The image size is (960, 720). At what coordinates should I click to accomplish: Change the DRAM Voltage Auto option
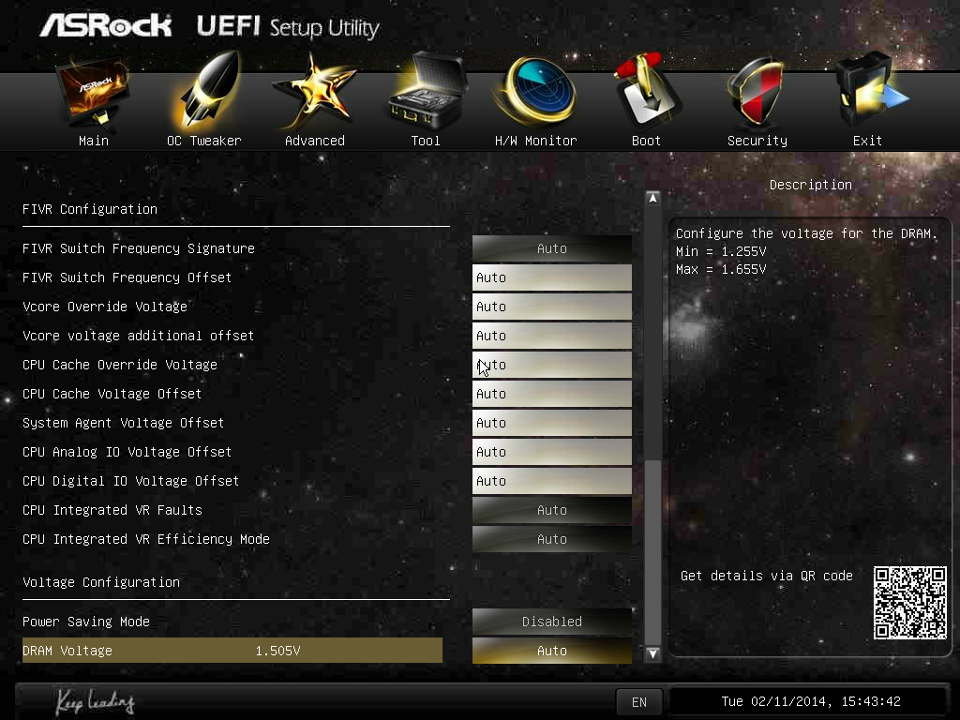tap(551, 651)
